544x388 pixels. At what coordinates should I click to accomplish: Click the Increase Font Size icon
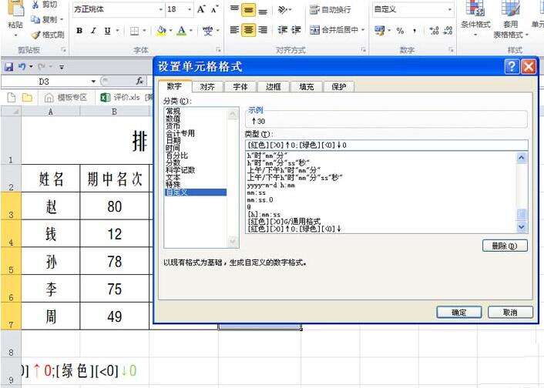tap(202, 10)
